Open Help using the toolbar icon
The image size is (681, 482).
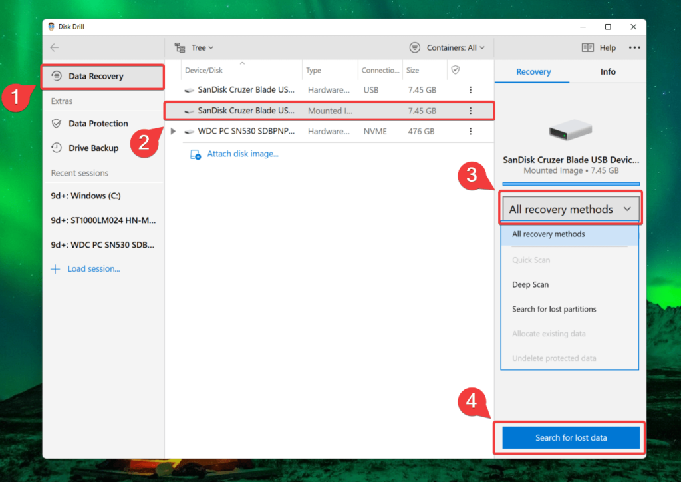click(588, 47)
